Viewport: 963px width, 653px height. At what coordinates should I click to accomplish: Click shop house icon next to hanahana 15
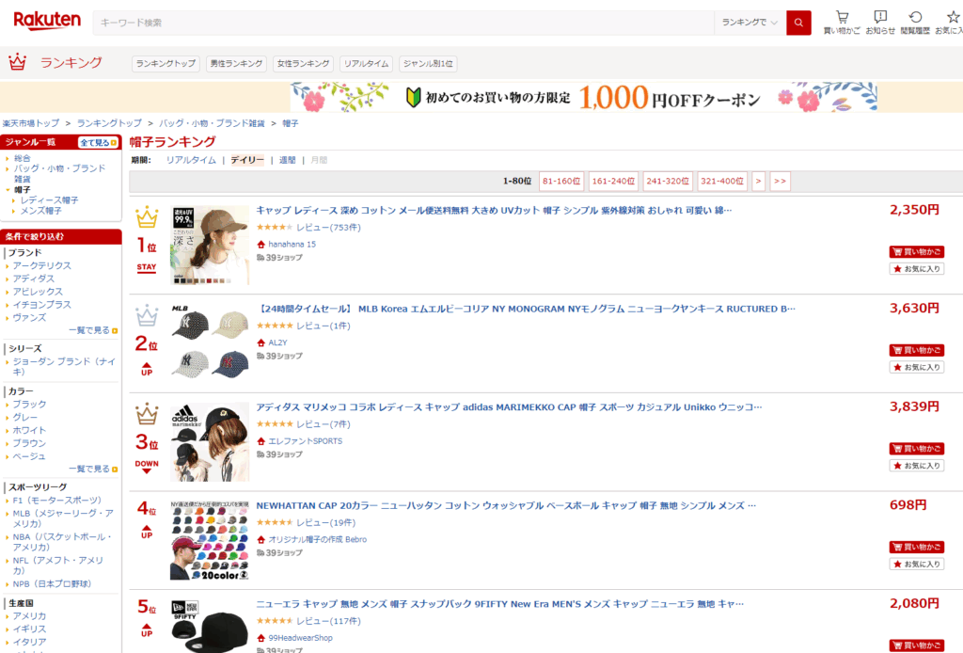[261, 245]
